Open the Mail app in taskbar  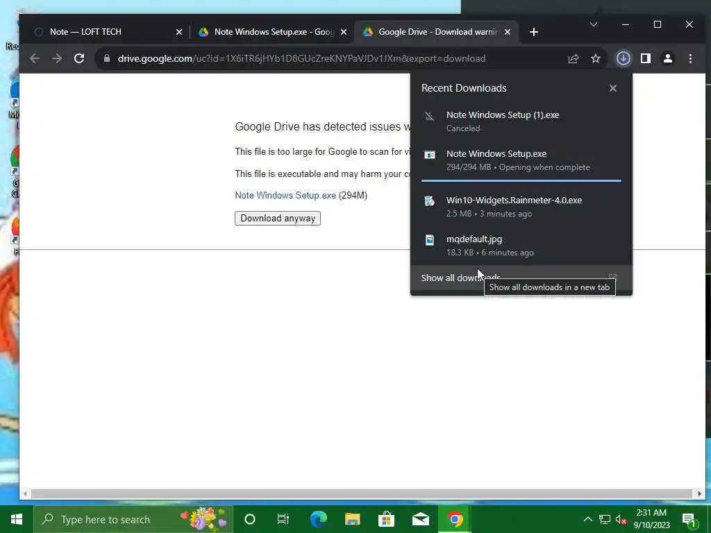pos(420,519)
